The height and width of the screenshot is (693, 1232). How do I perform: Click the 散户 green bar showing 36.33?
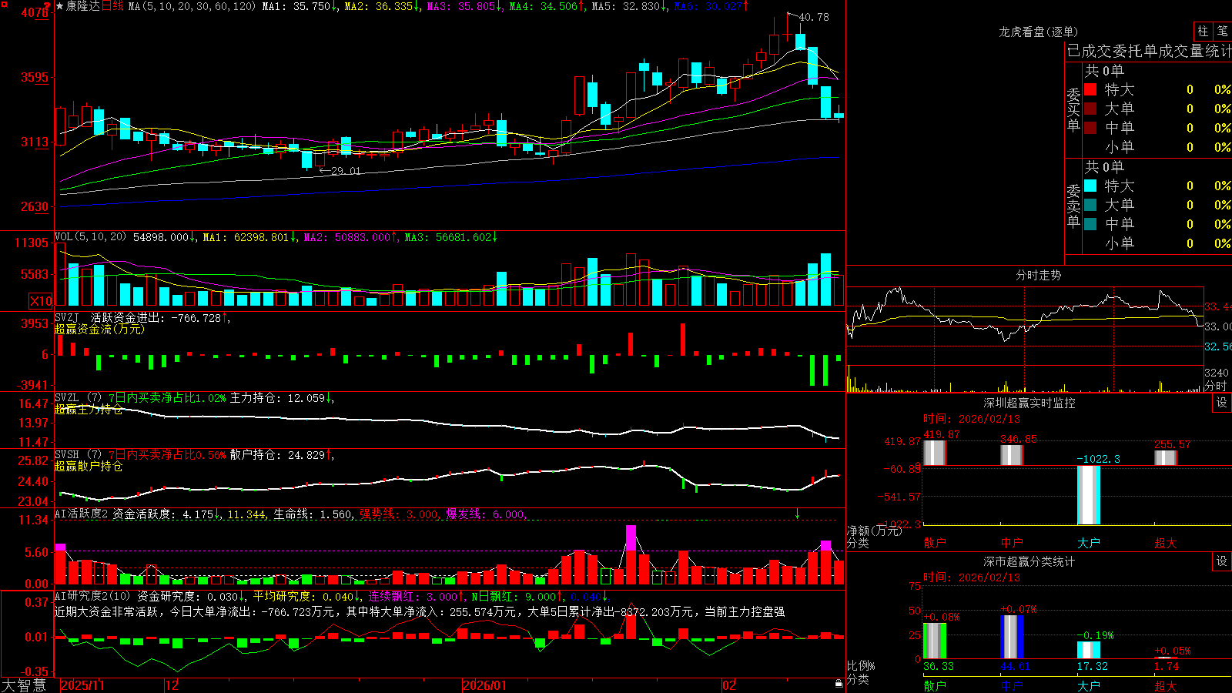pos(935,641)
